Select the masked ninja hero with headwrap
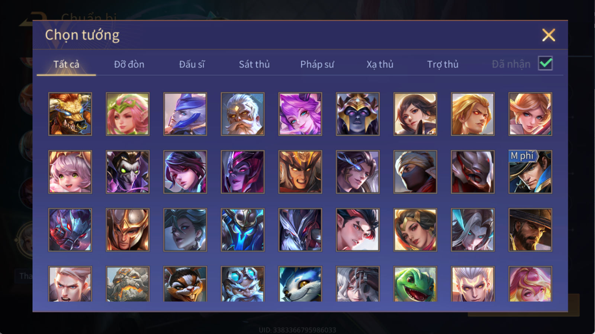The height and width of the screenshot is (334, 595). point(415,172)
